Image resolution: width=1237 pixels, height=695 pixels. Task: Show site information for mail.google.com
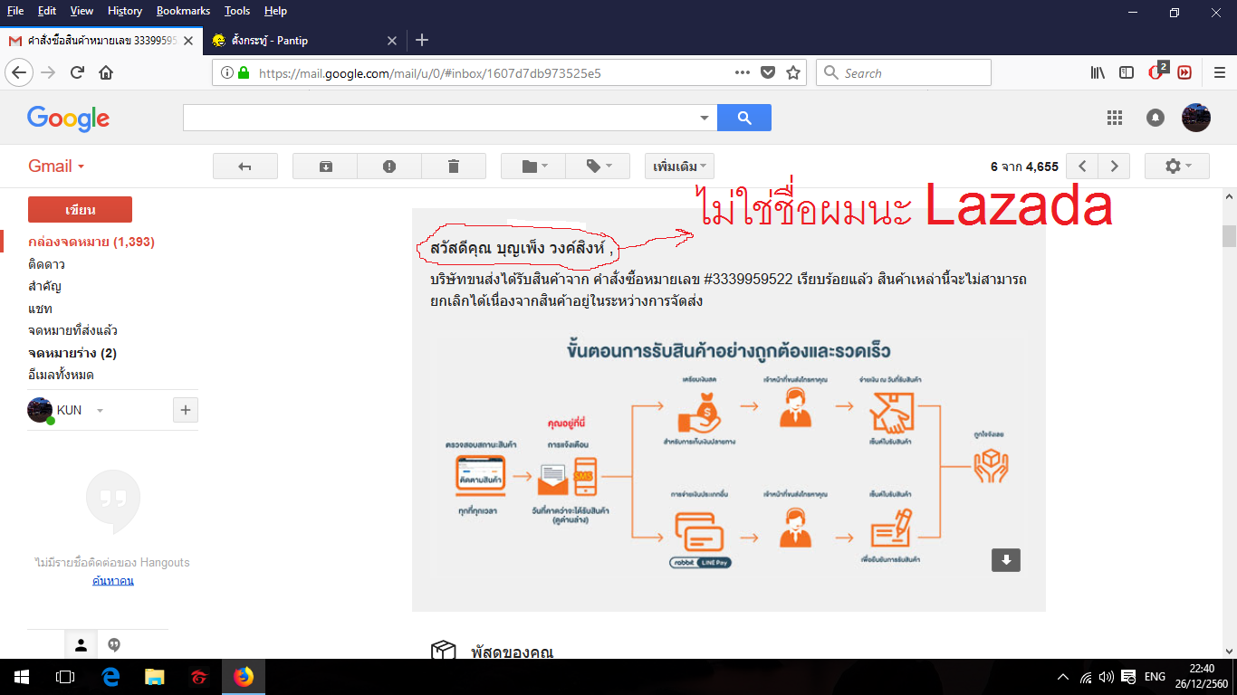(226, 73)
